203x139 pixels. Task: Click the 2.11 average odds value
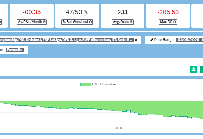122,12
